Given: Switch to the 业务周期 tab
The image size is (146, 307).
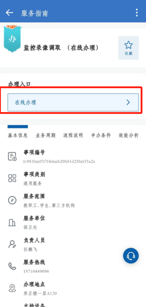Looking at the screenshot, I should [x=45, y=135].
